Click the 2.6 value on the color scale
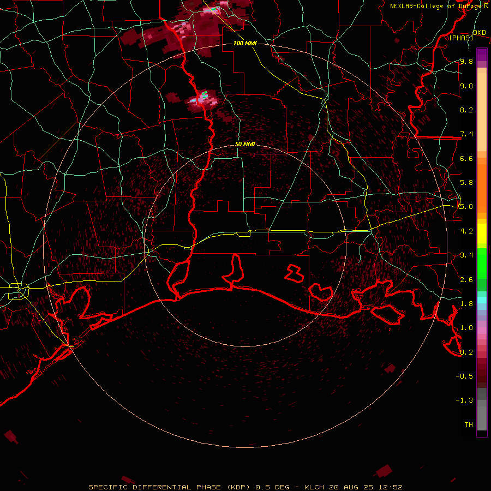 pos(466,280)
